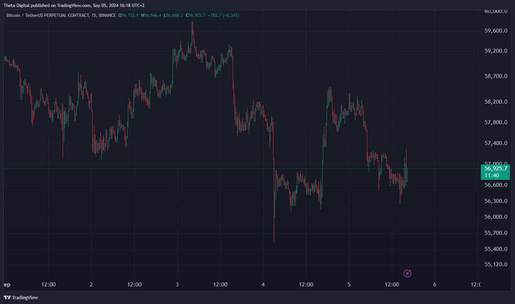Click the date label 4 on time axis

pos(263,285)
